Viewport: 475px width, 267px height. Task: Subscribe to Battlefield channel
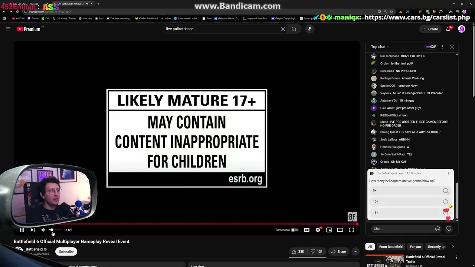click(66, 251)
